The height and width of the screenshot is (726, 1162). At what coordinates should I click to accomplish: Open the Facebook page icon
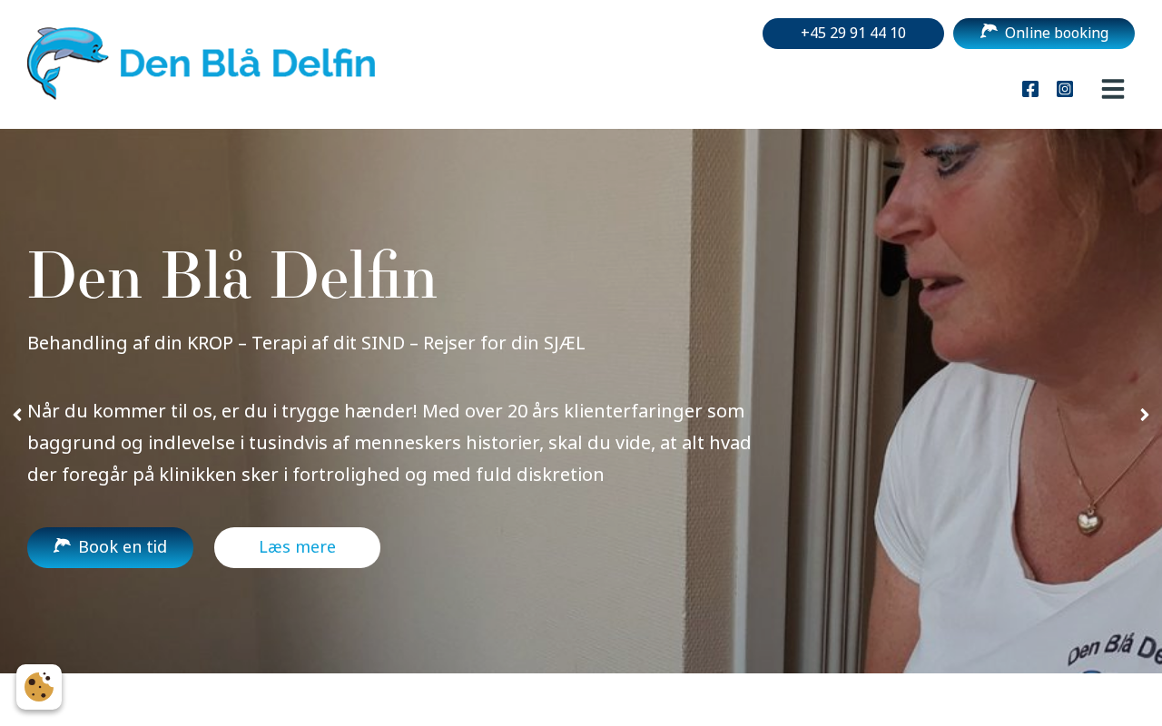[x=1030, y=89]
